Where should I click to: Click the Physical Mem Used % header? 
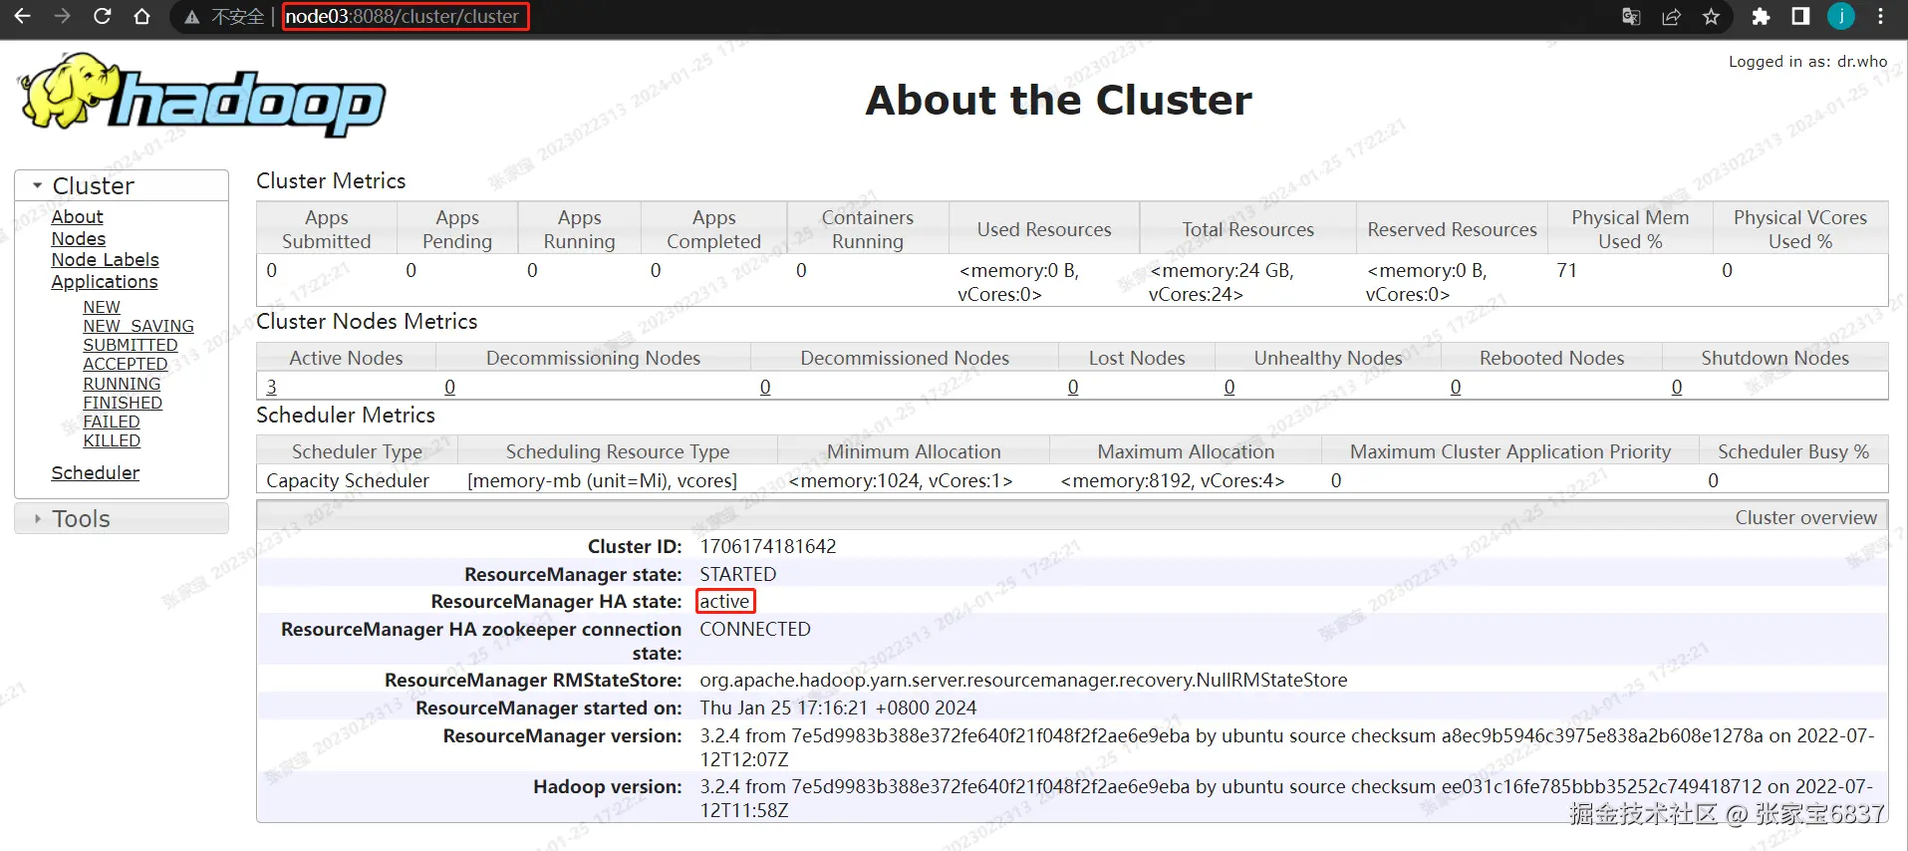tap(1630, 229)
